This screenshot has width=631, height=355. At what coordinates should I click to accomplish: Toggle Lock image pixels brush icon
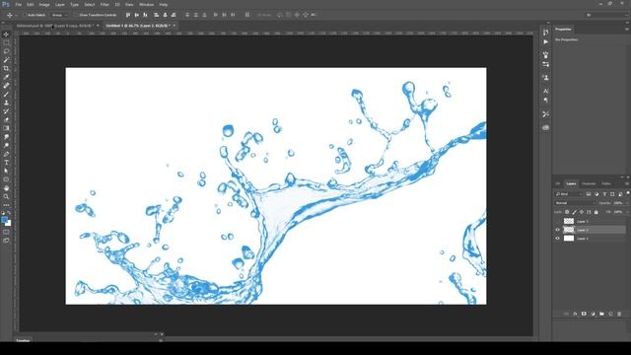[x=574, y=212]
